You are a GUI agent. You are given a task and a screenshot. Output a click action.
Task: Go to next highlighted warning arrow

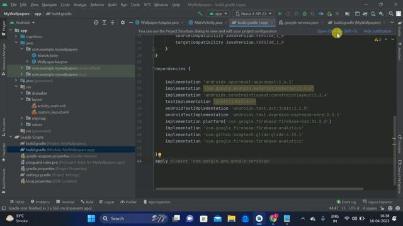coord(392,40)
